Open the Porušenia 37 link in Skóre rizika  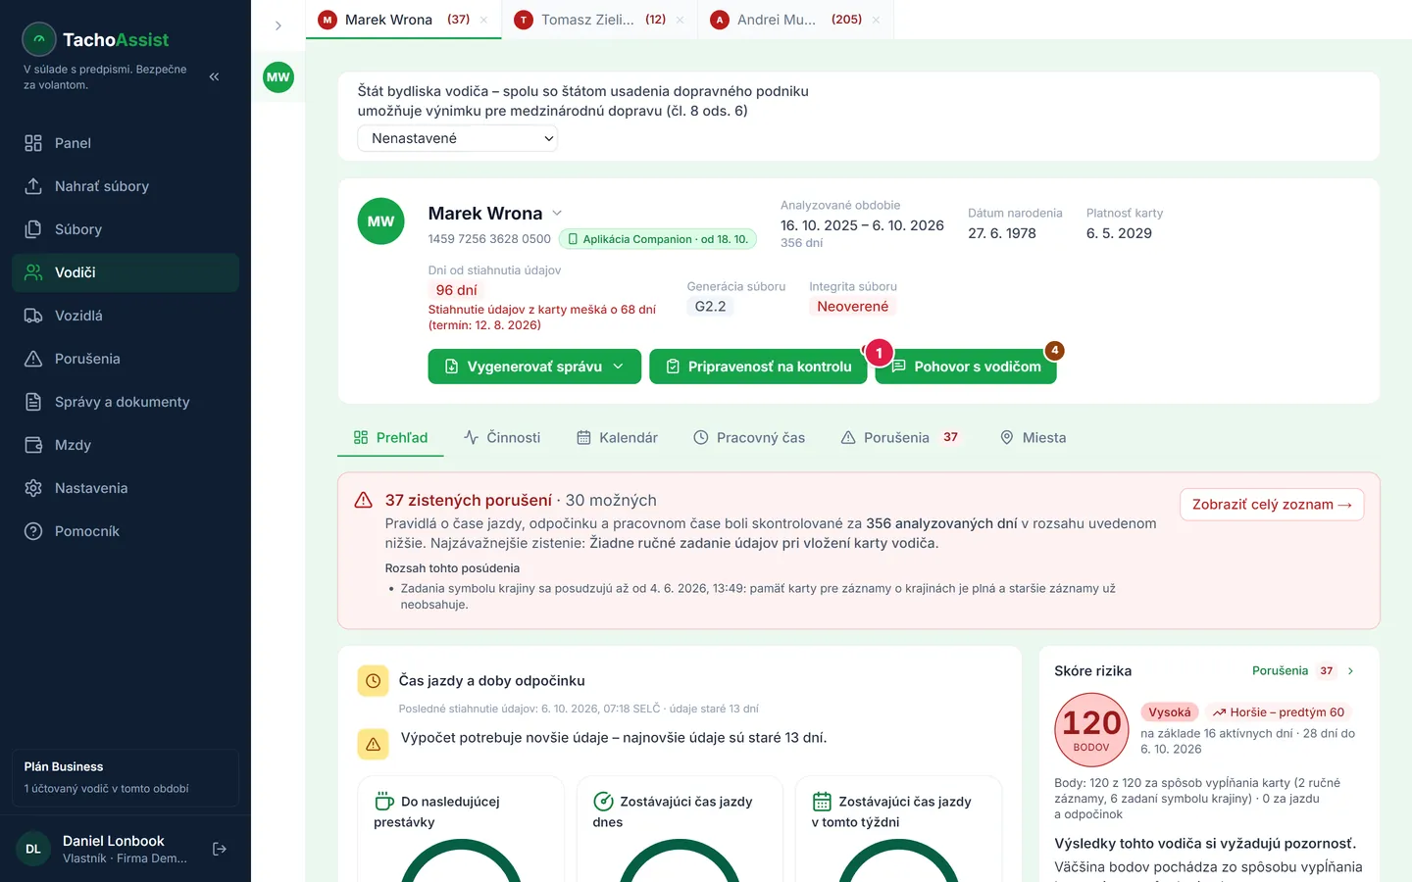coord(1303,671)
